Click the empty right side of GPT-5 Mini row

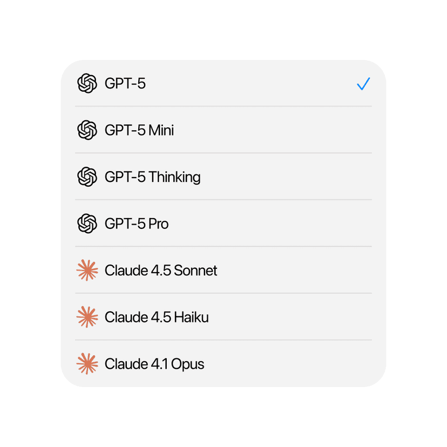[x=324, y=130]
